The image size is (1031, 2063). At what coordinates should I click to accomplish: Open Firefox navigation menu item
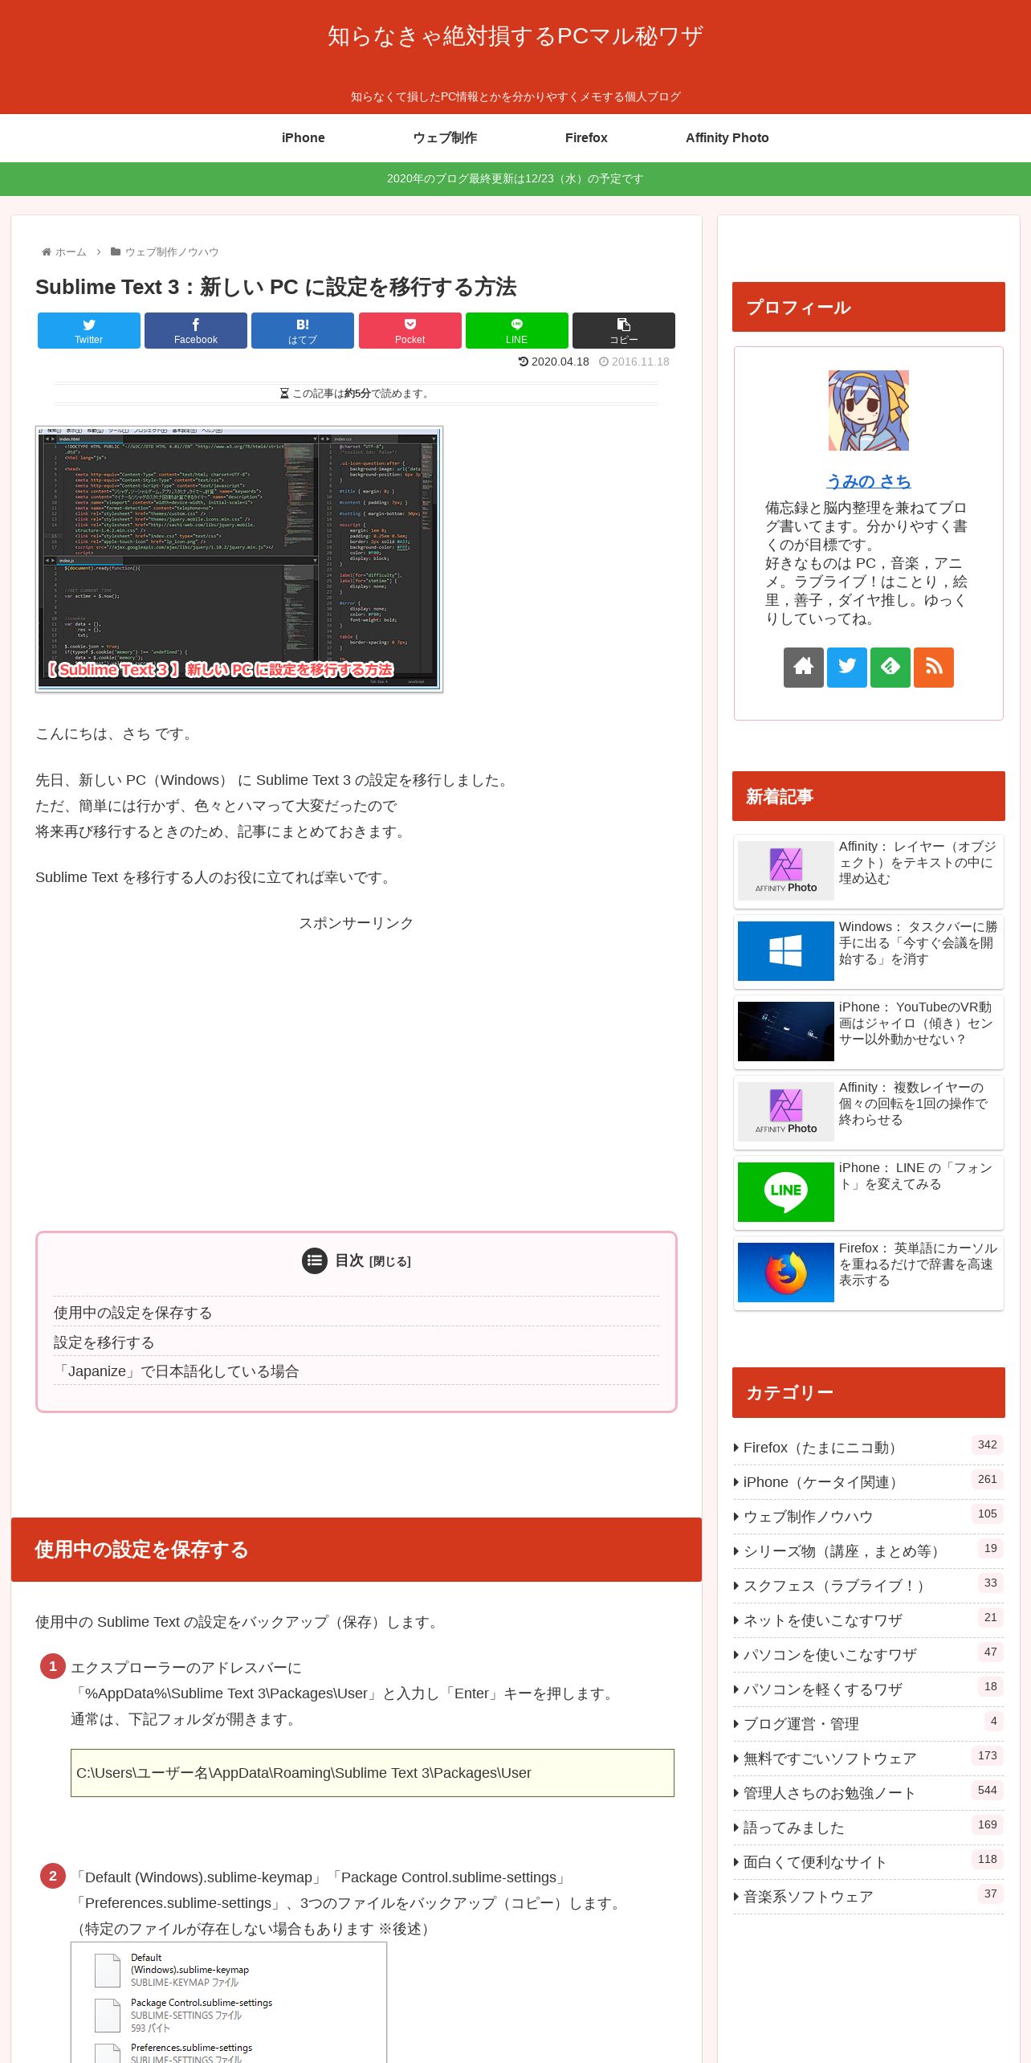586,138
